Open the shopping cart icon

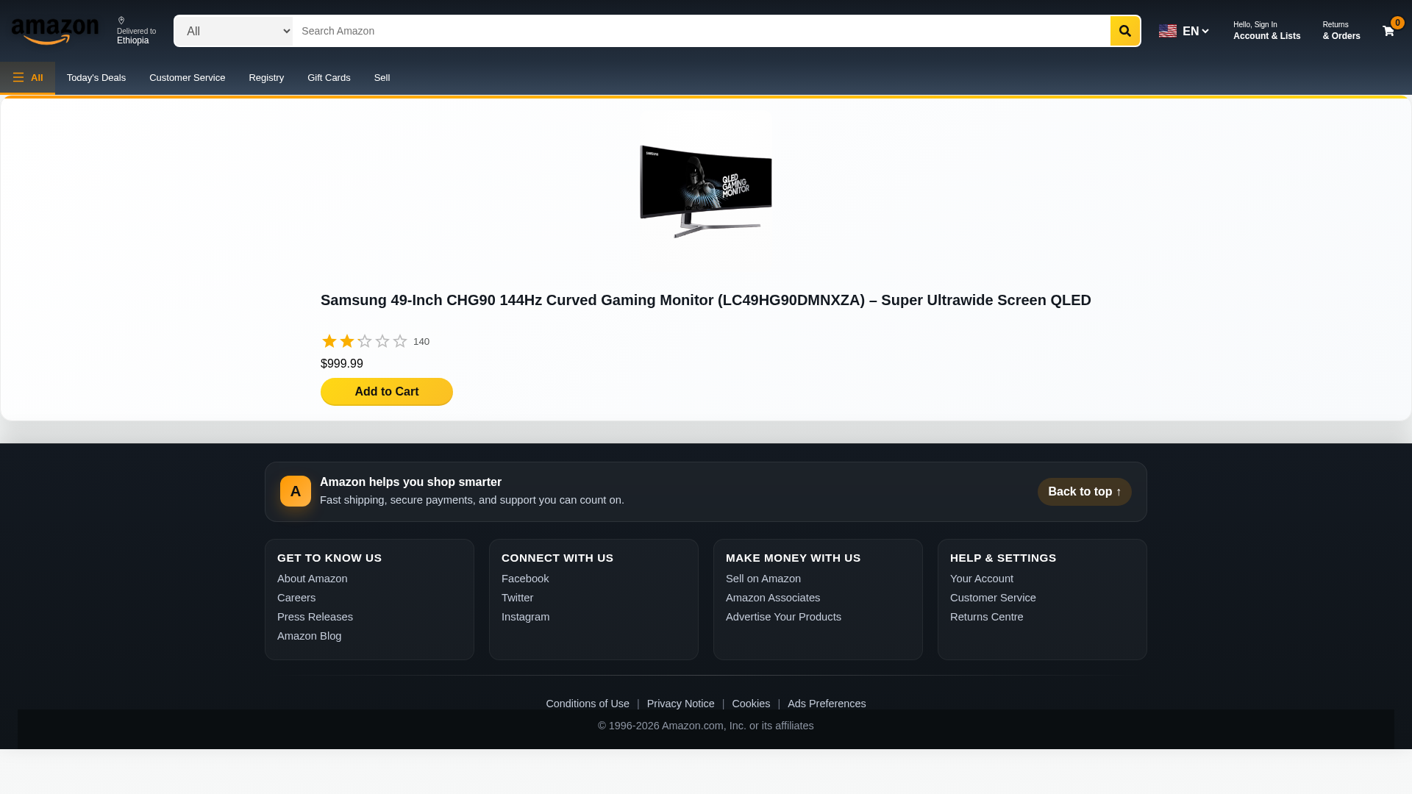coord(1388,31)
